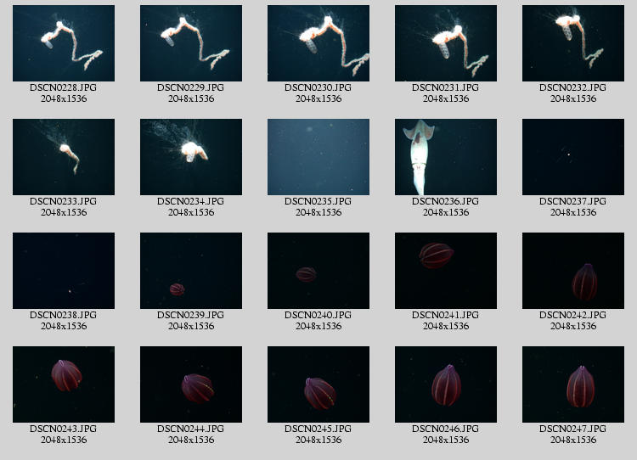Open the DSCN0233.JPG thumbnail

click(64, 157)
